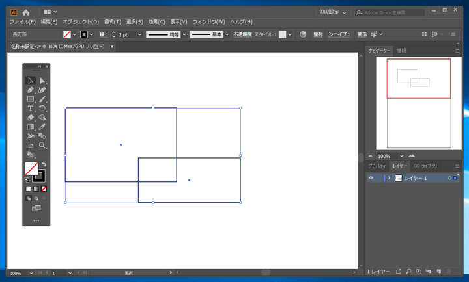Open stroke weight dropdown
This screenshot has width=469, height=282.
pyautogui.click(x=139, y=34)
